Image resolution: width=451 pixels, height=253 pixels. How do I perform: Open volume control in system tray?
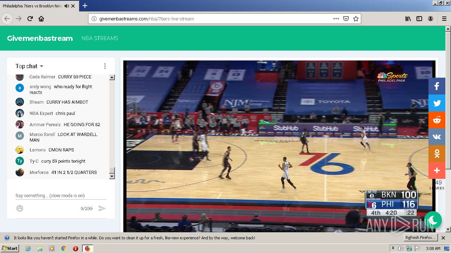click(401, 248)
